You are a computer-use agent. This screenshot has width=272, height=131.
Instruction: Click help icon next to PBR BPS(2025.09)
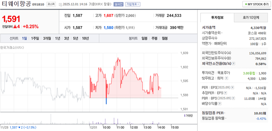tap(233, 98)
